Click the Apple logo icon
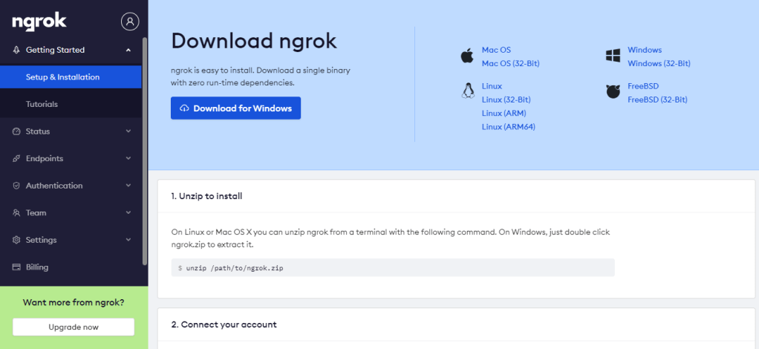759x349 pixels. [x=467, y=56]
